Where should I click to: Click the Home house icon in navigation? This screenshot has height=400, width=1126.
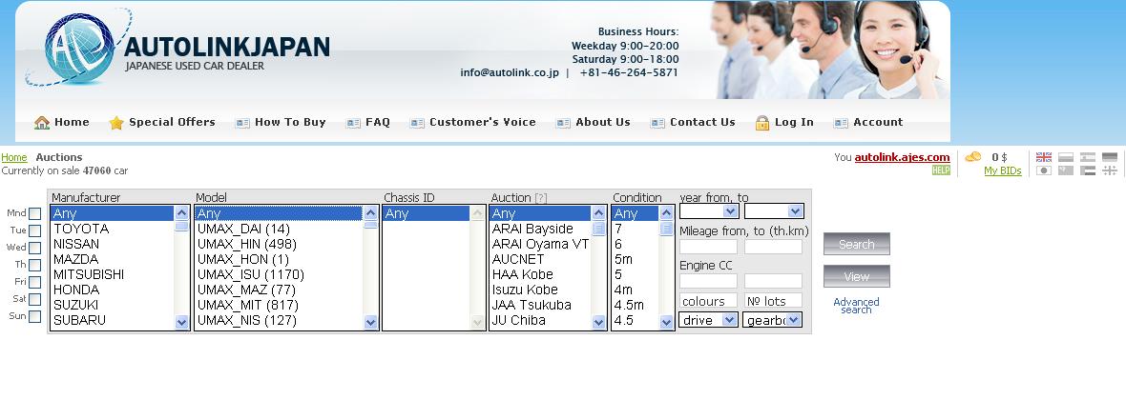pos(42,123)
